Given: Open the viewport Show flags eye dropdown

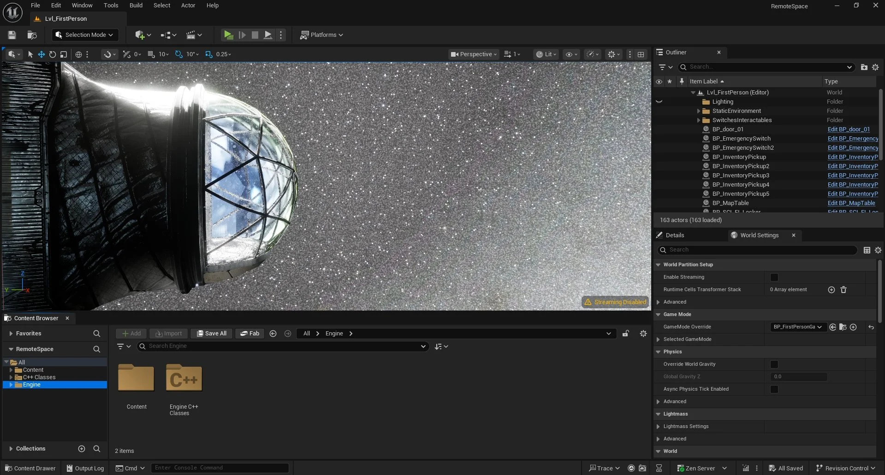Looking at the screenshot, I should pos(571,54).
